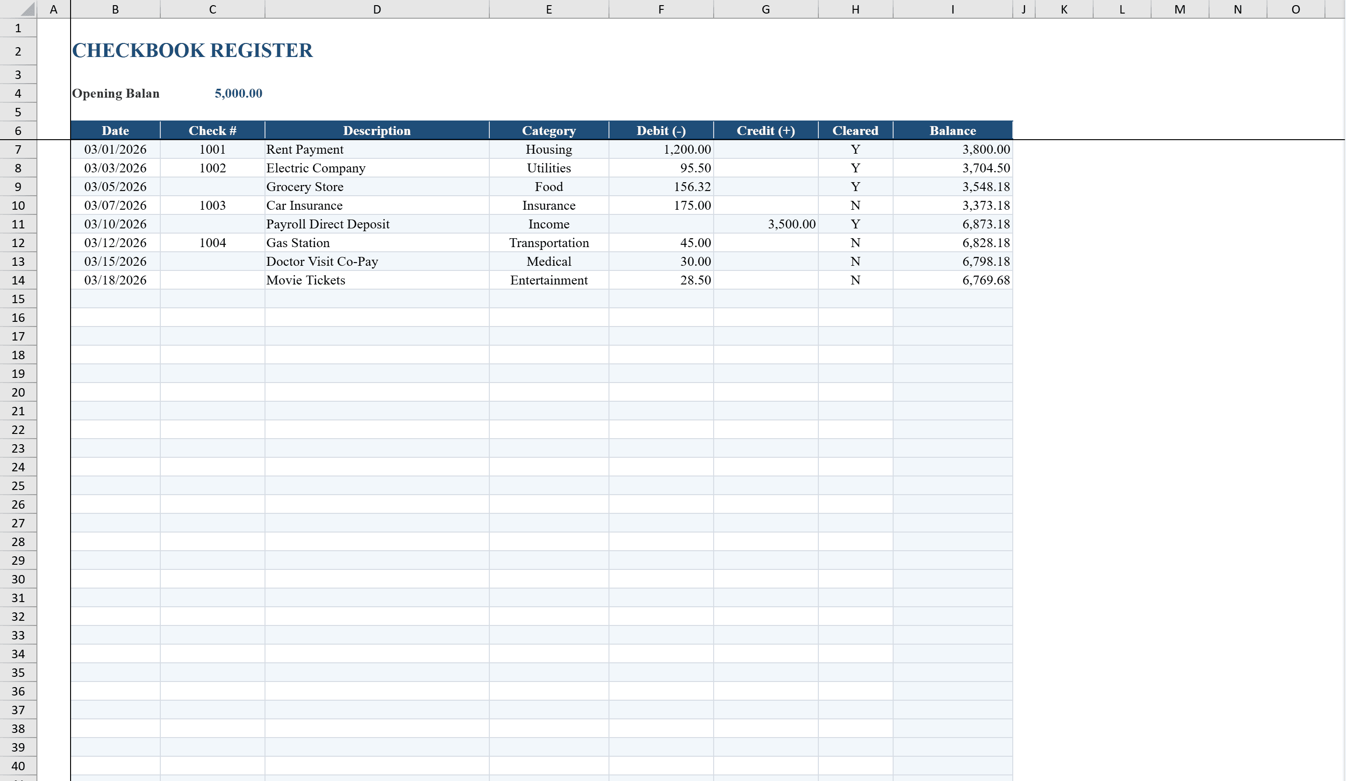This screenshot has width=1346, height=781.
Task: Select column header I (Balance column)
Action: (952, 8)
